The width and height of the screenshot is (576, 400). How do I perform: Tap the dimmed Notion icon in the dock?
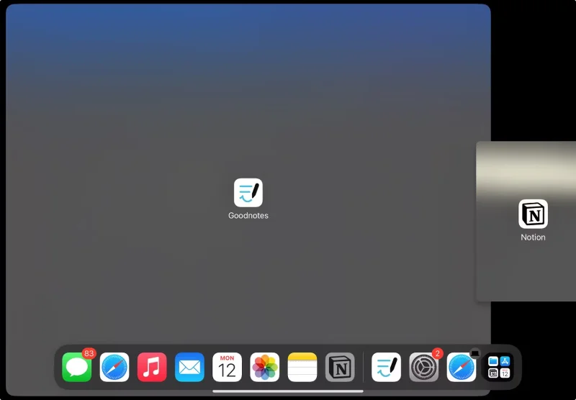[x=340, y=367]
